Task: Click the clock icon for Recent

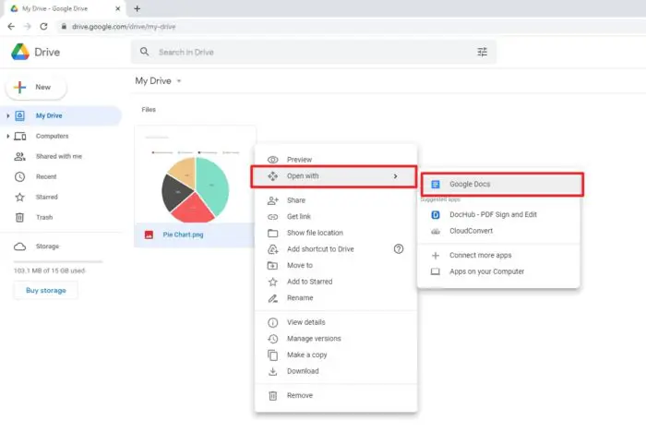Action: (x=19, y=176)
